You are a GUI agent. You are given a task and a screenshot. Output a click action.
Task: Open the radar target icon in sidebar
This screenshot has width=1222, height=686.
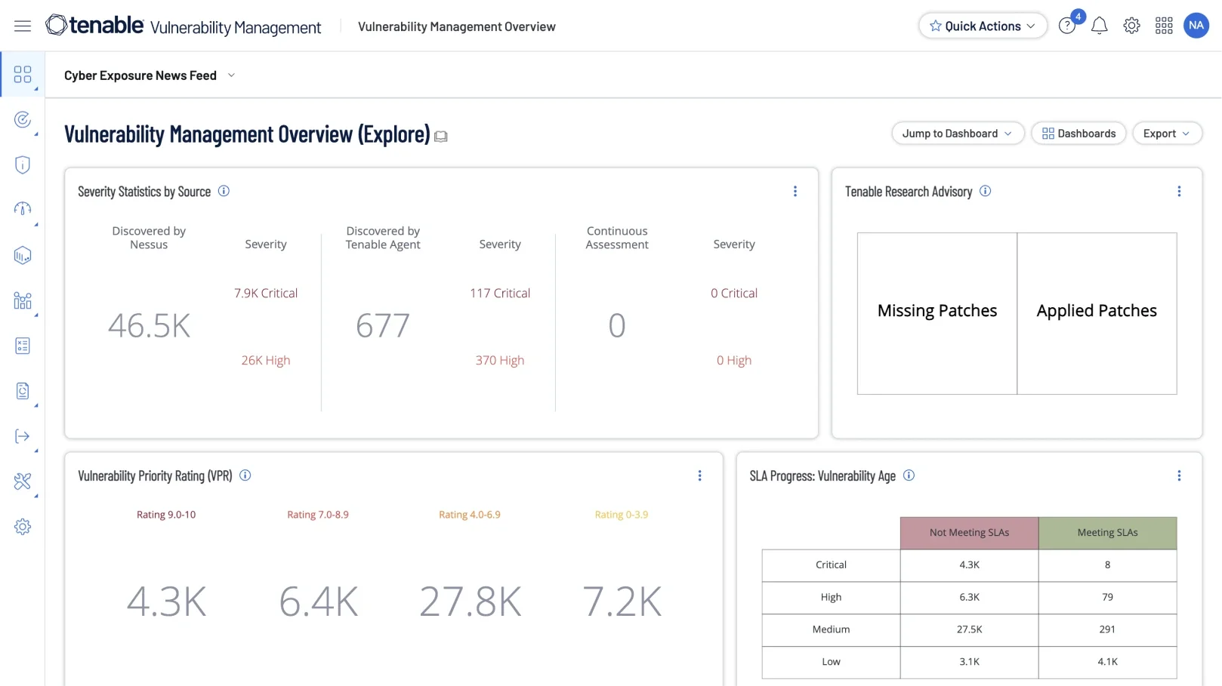(23, 119)
